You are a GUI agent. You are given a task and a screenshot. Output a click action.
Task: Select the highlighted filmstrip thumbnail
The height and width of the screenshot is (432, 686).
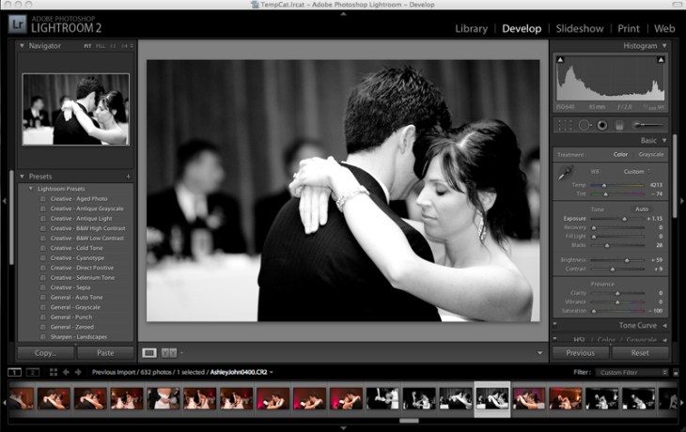[492, 399]
